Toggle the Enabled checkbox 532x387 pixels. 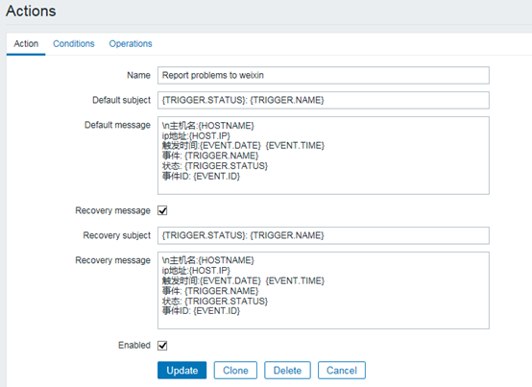[x=162, y=346]
